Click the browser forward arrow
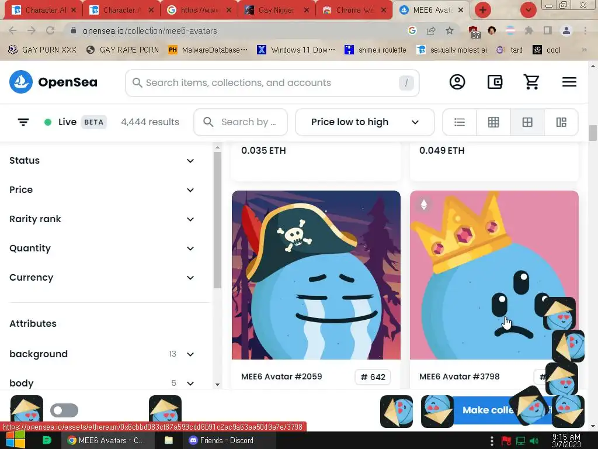Image resolution: width=598 pixels, height=449 pixels. (x=32, y=30)
